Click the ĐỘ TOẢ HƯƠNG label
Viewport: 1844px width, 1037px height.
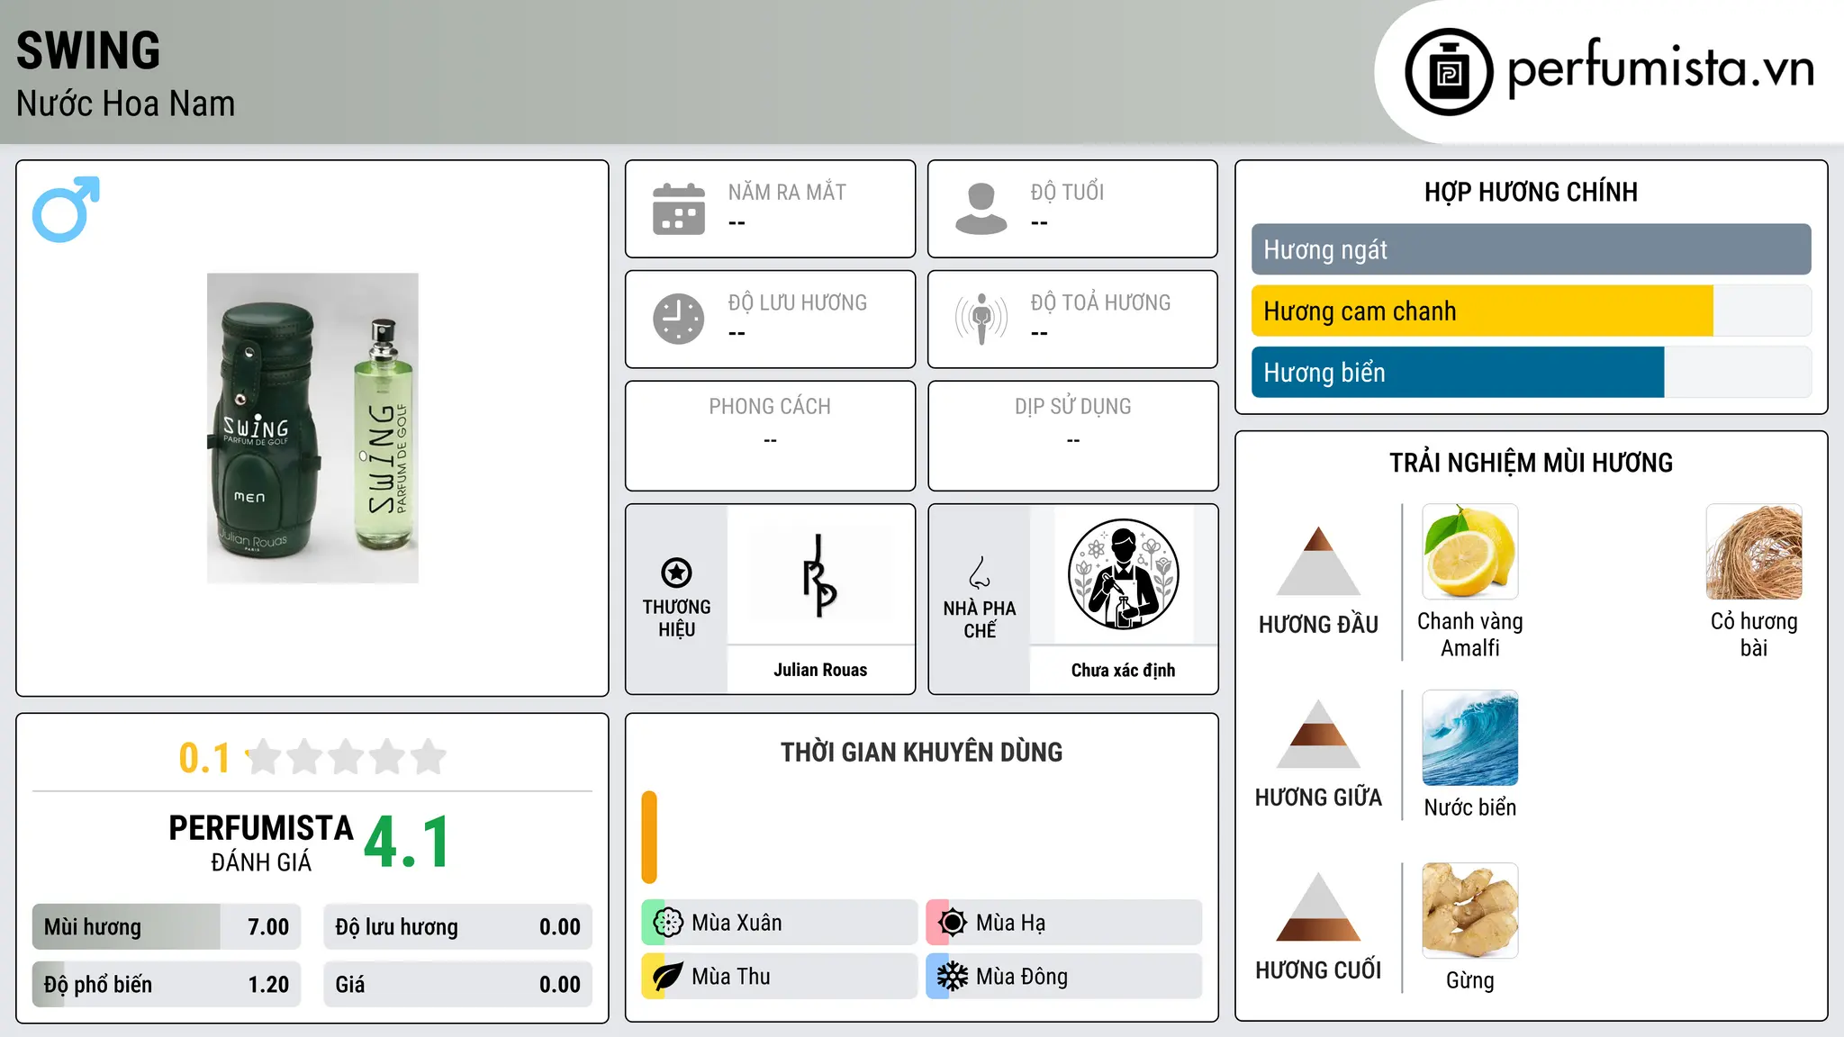tap(1100, 302)
